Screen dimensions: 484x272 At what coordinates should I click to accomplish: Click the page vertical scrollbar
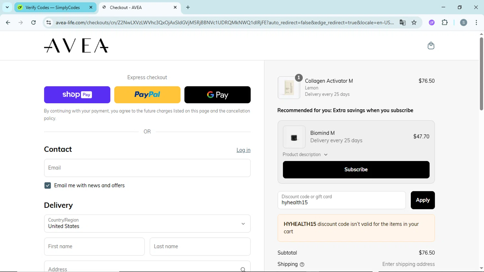481,74
